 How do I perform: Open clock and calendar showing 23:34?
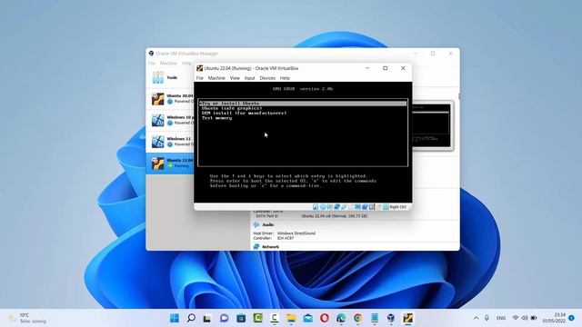[554, 318]
